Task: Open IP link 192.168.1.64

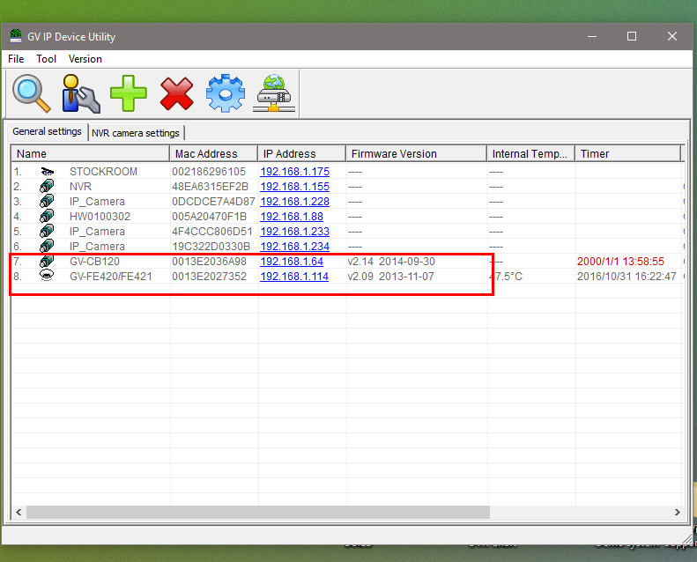Action: tap(292, 262)
